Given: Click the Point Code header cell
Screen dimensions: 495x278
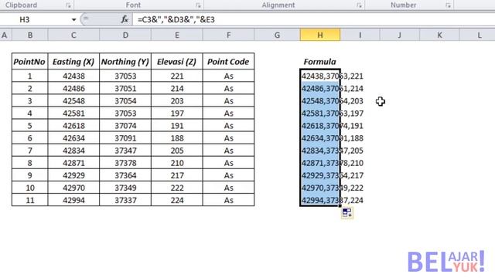Looking at the screenshot, I should click(228, 62).
